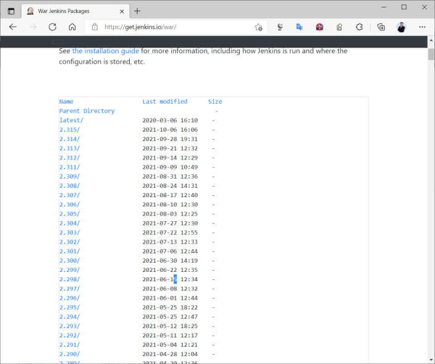Open the 2.293/ directory

[x=69, y=326]
